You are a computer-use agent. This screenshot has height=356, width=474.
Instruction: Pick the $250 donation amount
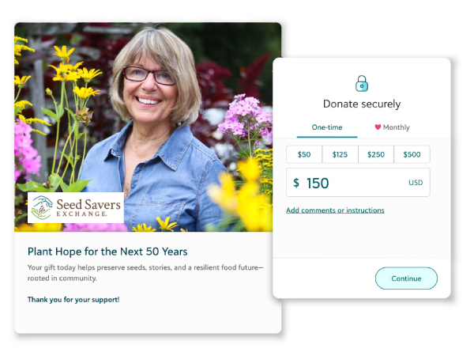click(376, 154)
